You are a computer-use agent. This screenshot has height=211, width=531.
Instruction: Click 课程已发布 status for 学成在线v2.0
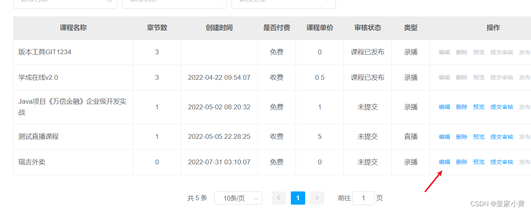tap(367, 77)
